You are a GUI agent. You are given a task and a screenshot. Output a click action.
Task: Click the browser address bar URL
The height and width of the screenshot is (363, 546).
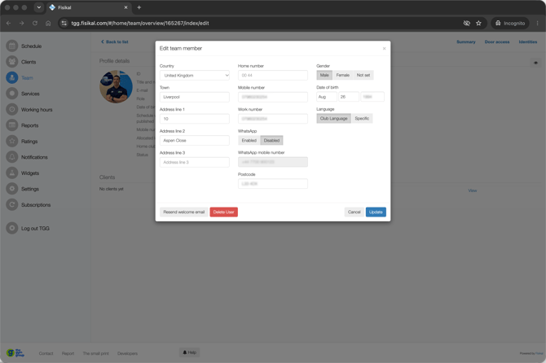(140, 24)
